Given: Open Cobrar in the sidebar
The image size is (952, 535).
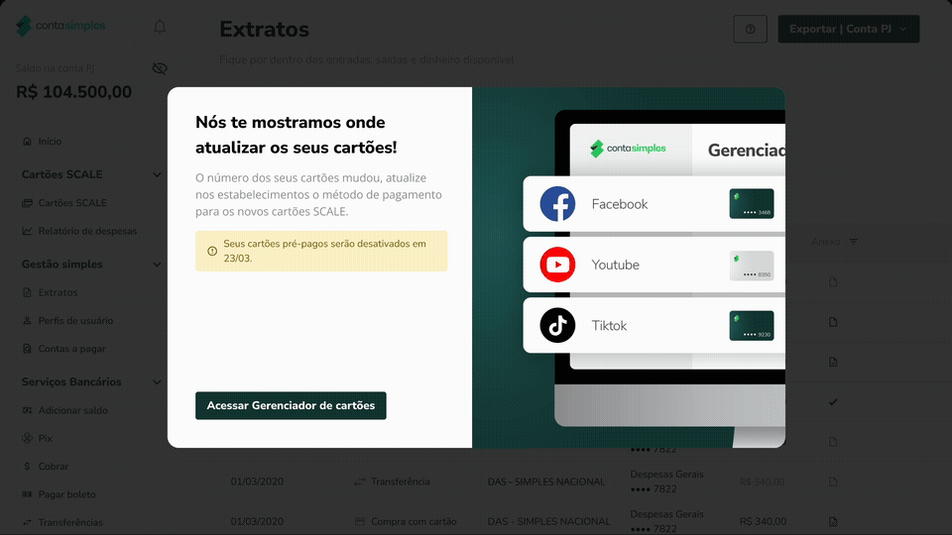Looking at the screenshot, I should point(54,467).
